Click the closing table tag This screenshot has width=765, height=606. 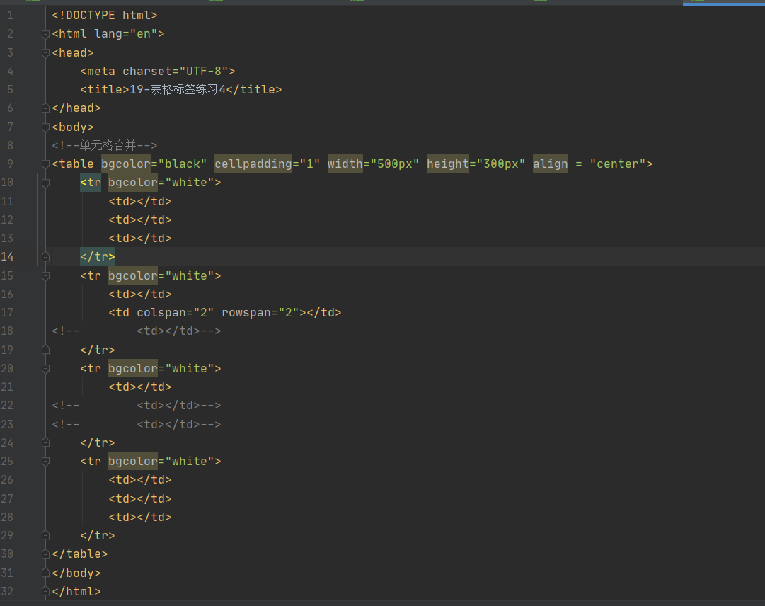click(x=80, y=554)
